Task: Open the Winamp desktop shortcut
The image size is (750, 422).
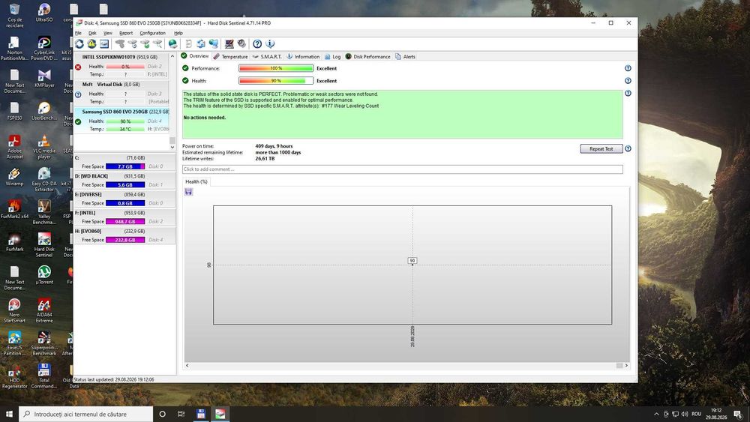Action: point(14,177)
